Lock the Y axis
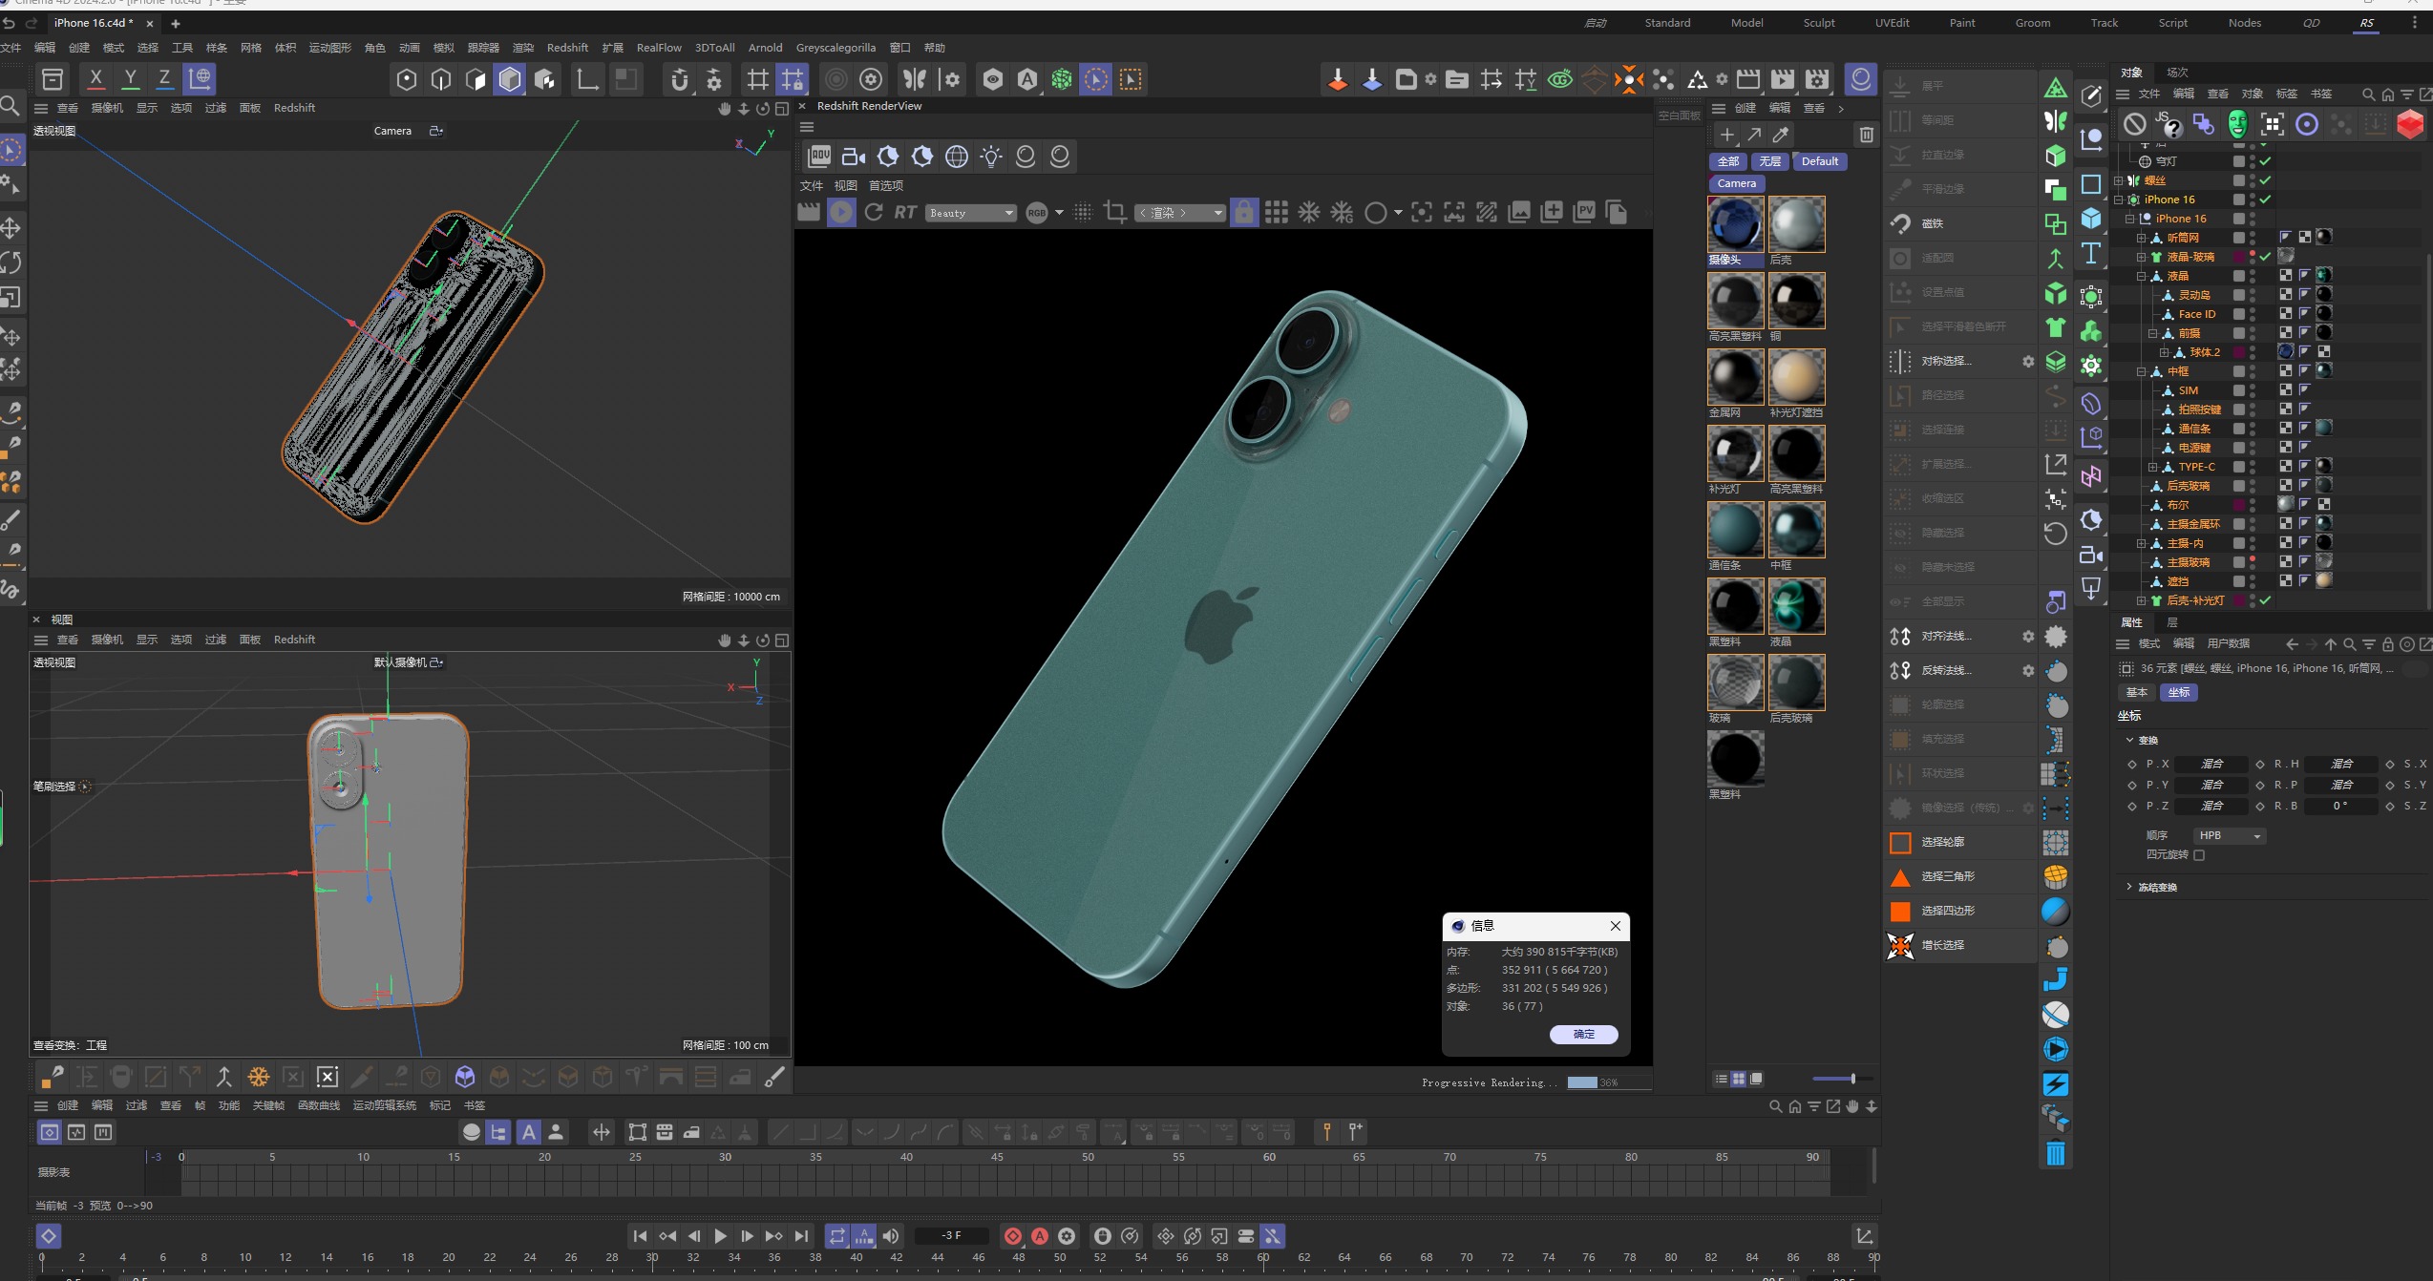Image resolution: width=2433 pixels, height=1281 pixels. 131,79
